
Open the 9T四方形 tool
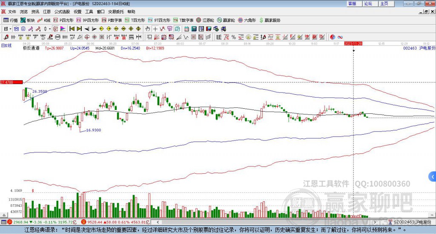coord(159,20)
